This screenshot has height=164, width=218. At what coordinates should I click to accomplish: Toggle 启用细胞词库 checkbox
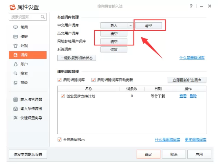pyautogui.click(x=60, y=80)
